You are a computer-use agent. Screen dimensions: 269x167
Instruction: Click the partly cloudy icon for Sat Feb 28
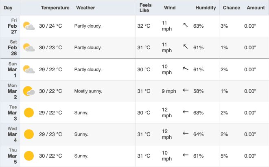[x=29, y=48]
